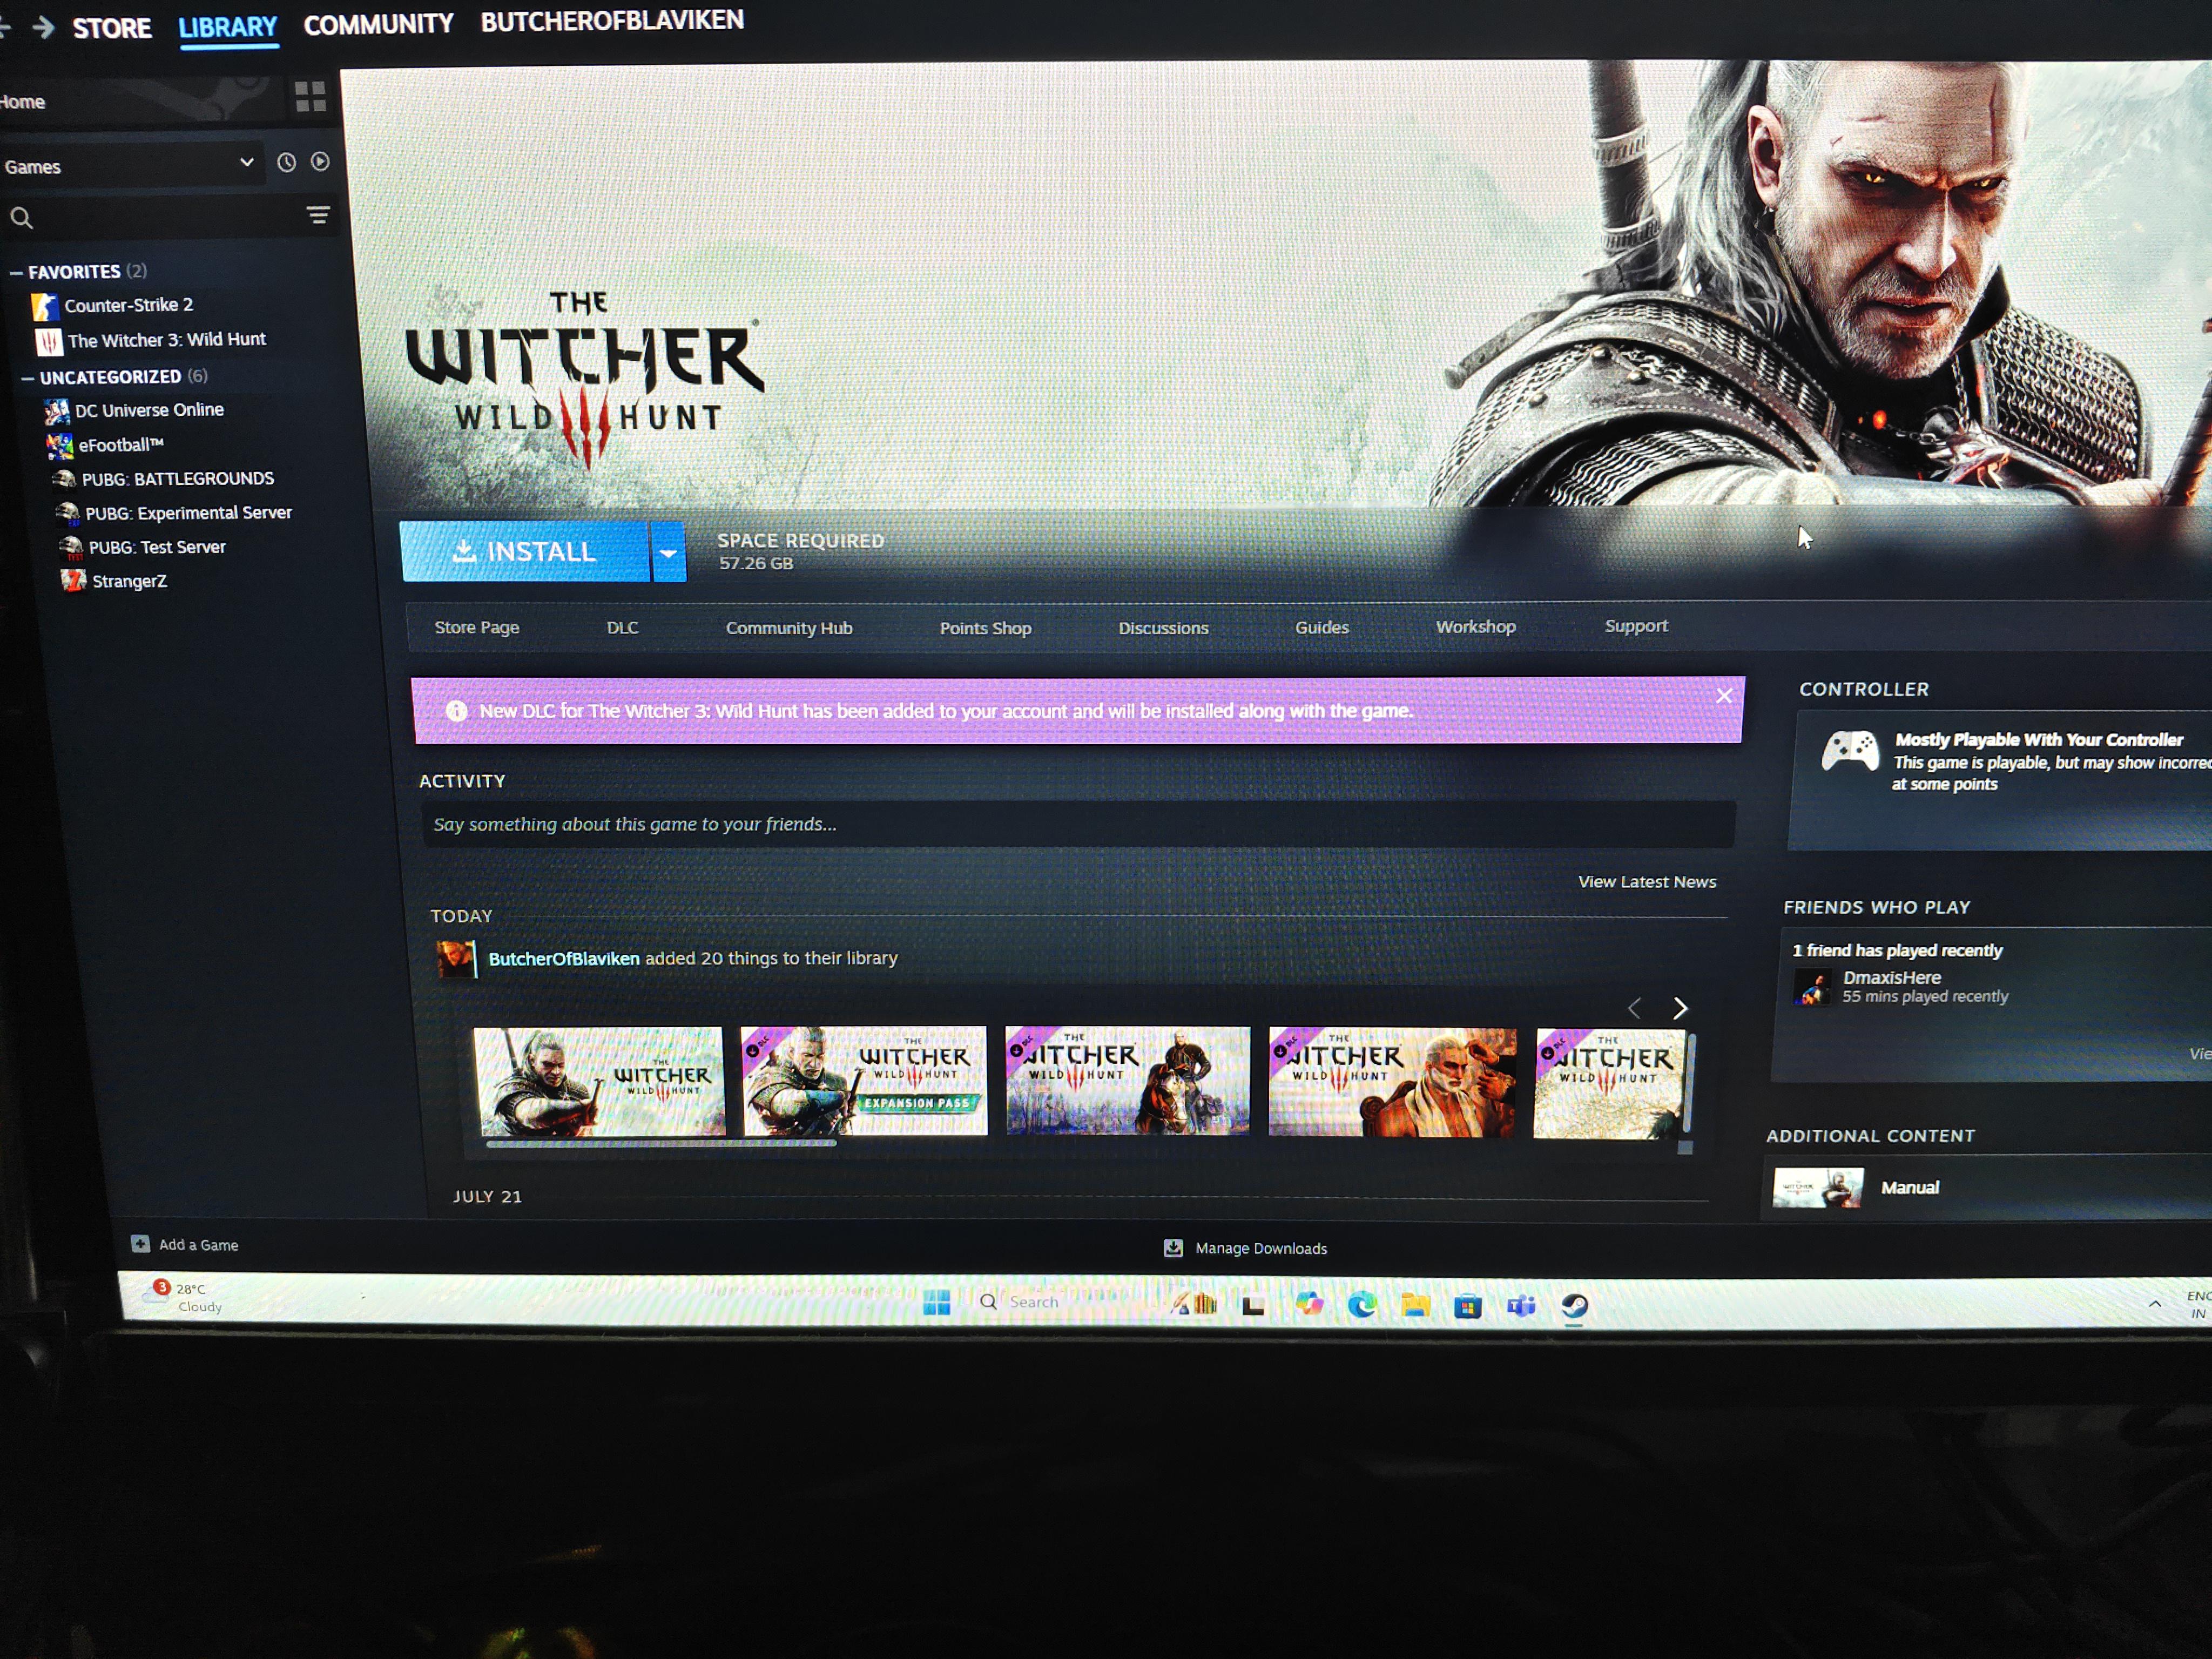The width and height of the screenshot is (2212, 1659).
Task: Click the library search magnifier icon
Action: click(x=21, y=217)
